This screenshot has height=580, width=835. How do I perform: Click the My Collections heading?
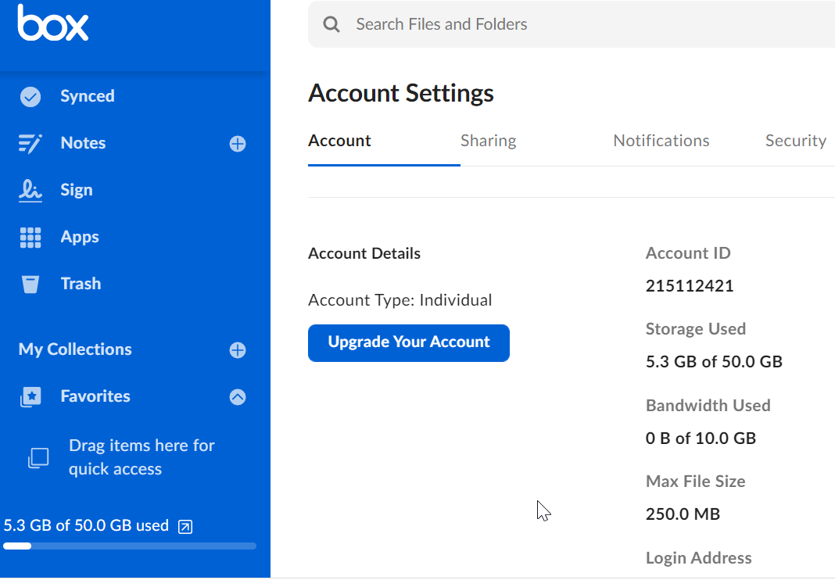[x=75, y=349]
